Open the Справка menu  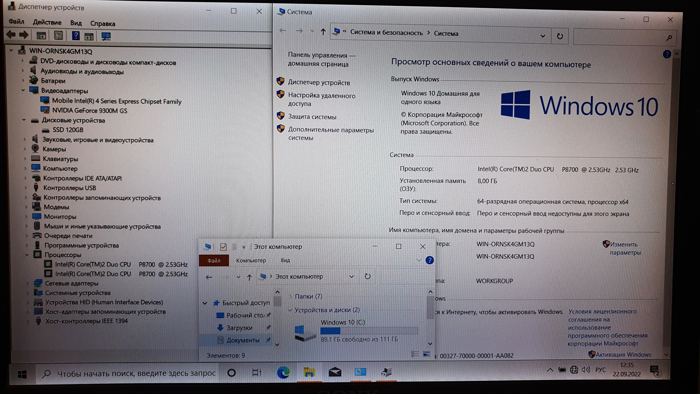(x=103, y=24)
